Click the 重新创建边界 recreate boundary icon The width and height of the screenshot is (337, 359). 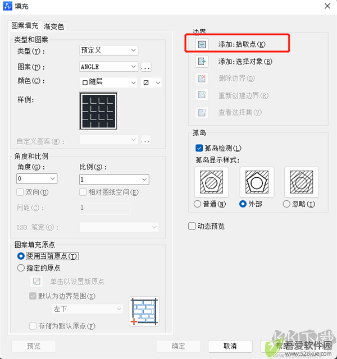(x=202, y=95)
